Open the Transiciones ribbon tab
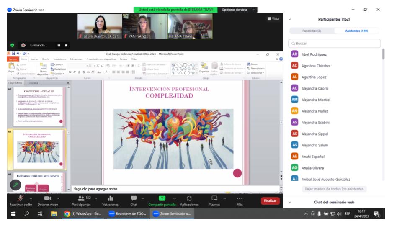Image resolution: width=402 pixels, height=226 pixels. point(59,59)
